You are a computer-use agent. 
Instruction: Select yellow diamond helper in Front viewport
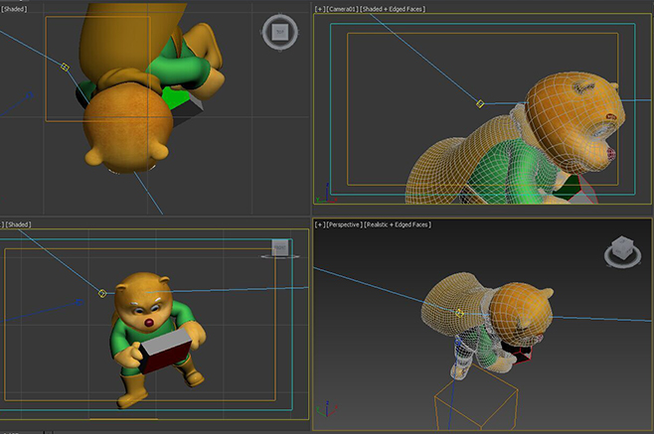click(102, 294)
